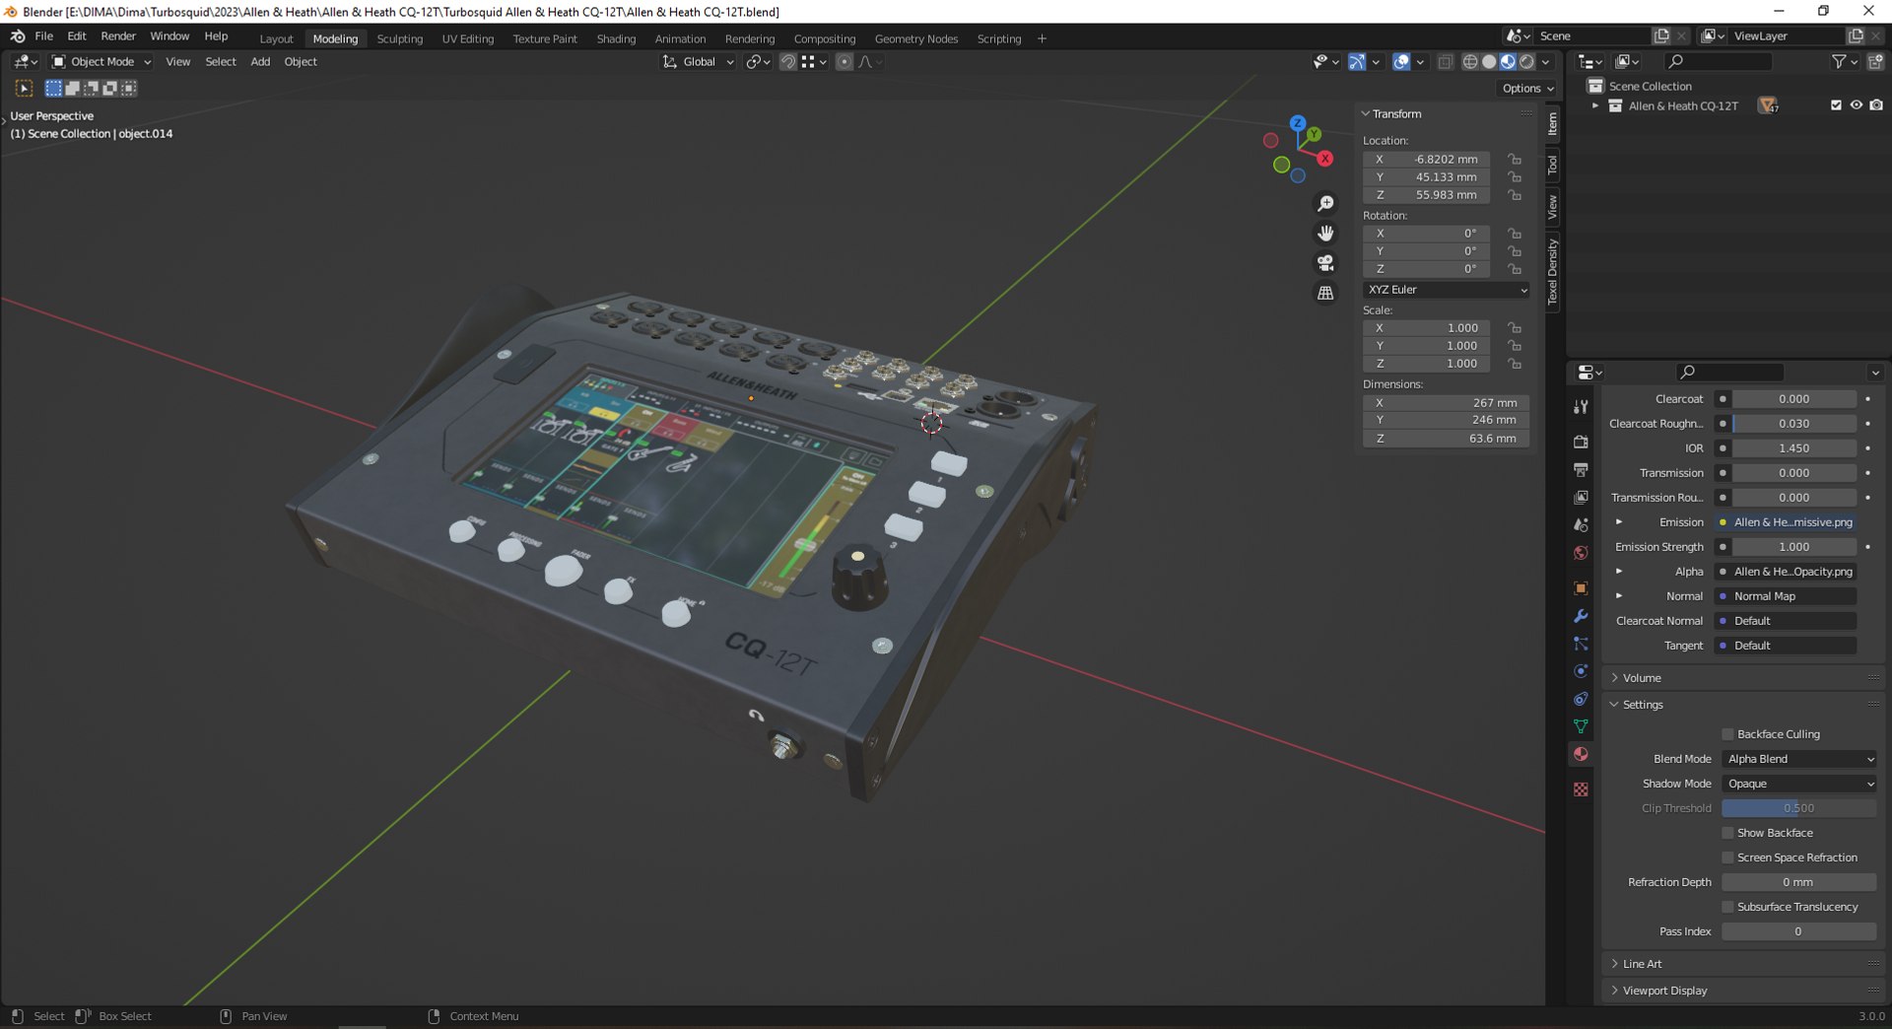
Task: Open the Render properties tab icon
Action: pos(1581,442)
